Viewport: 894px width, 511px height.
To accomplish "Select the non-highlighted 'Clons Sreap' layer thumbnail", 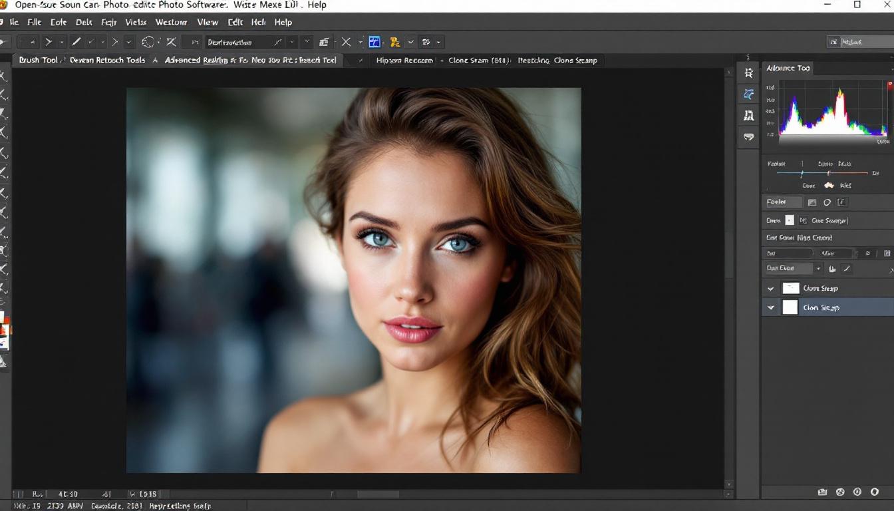I will [x=790, y=288].
